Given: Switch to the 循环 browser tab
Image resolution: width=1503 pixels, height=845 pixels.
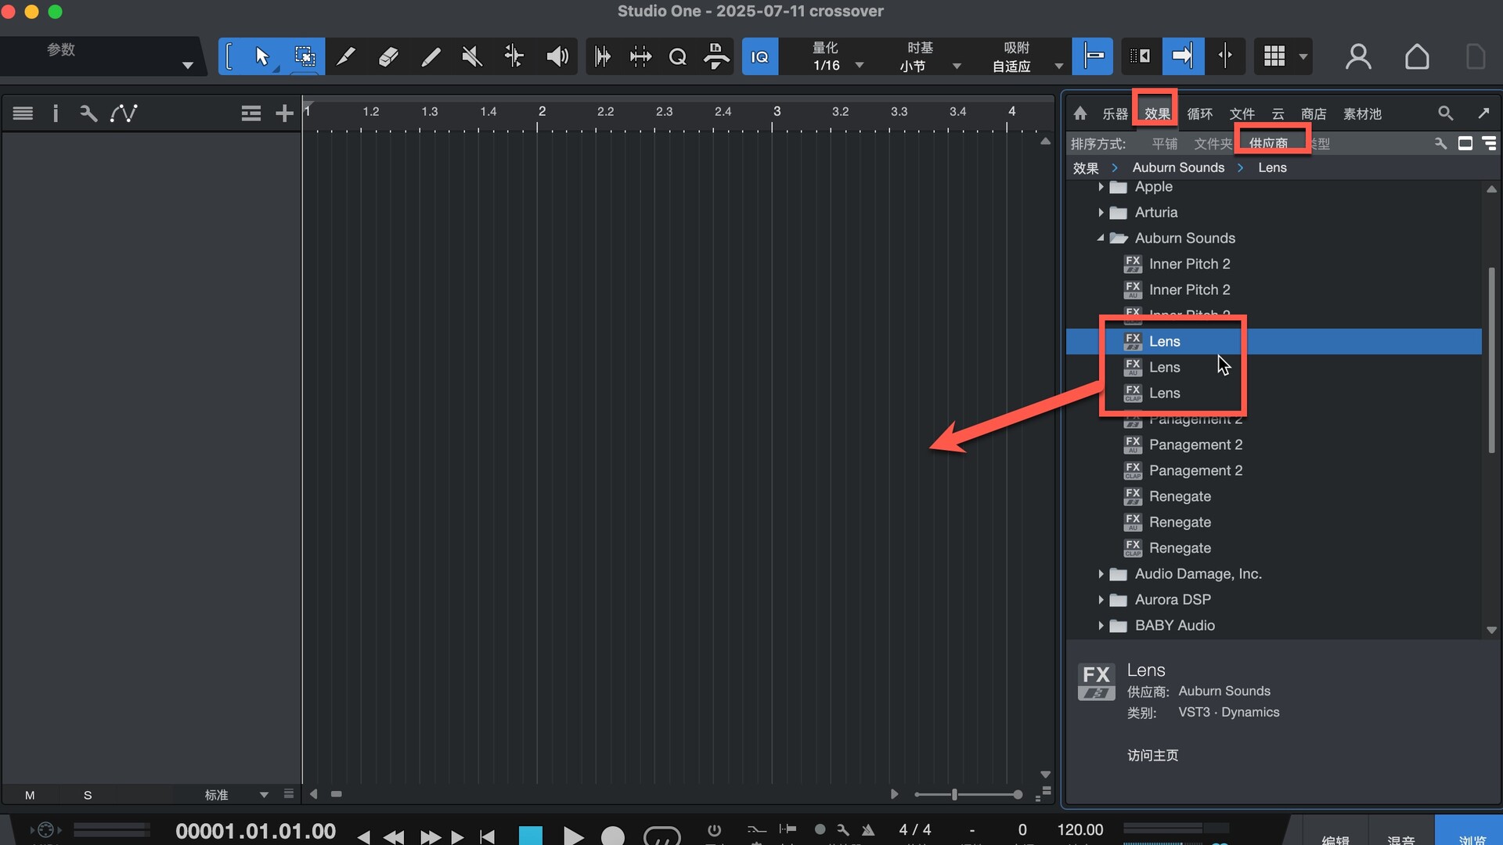Looking at the screenshot, I should coord(1199,114).
